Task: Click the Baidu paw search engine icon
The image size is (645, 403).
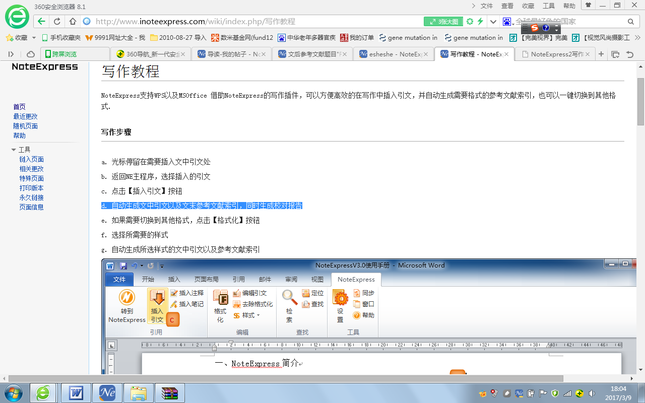Action: coord(507,22)
